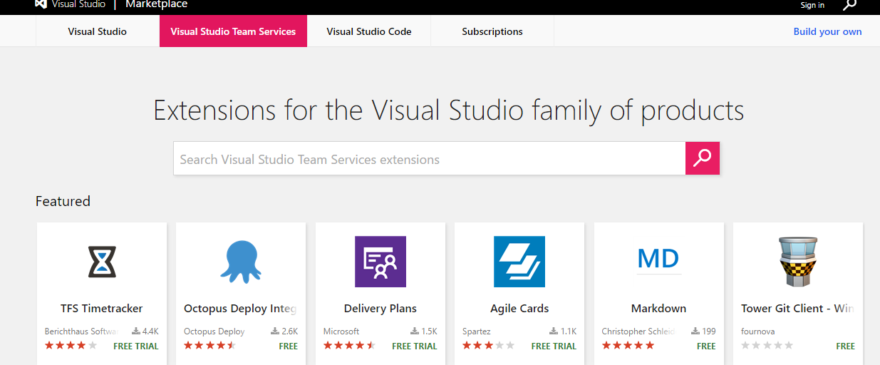Viewport: 880px width, 365px height.
Task: Click Delivery Plans star rating
Action: [349, 346]
